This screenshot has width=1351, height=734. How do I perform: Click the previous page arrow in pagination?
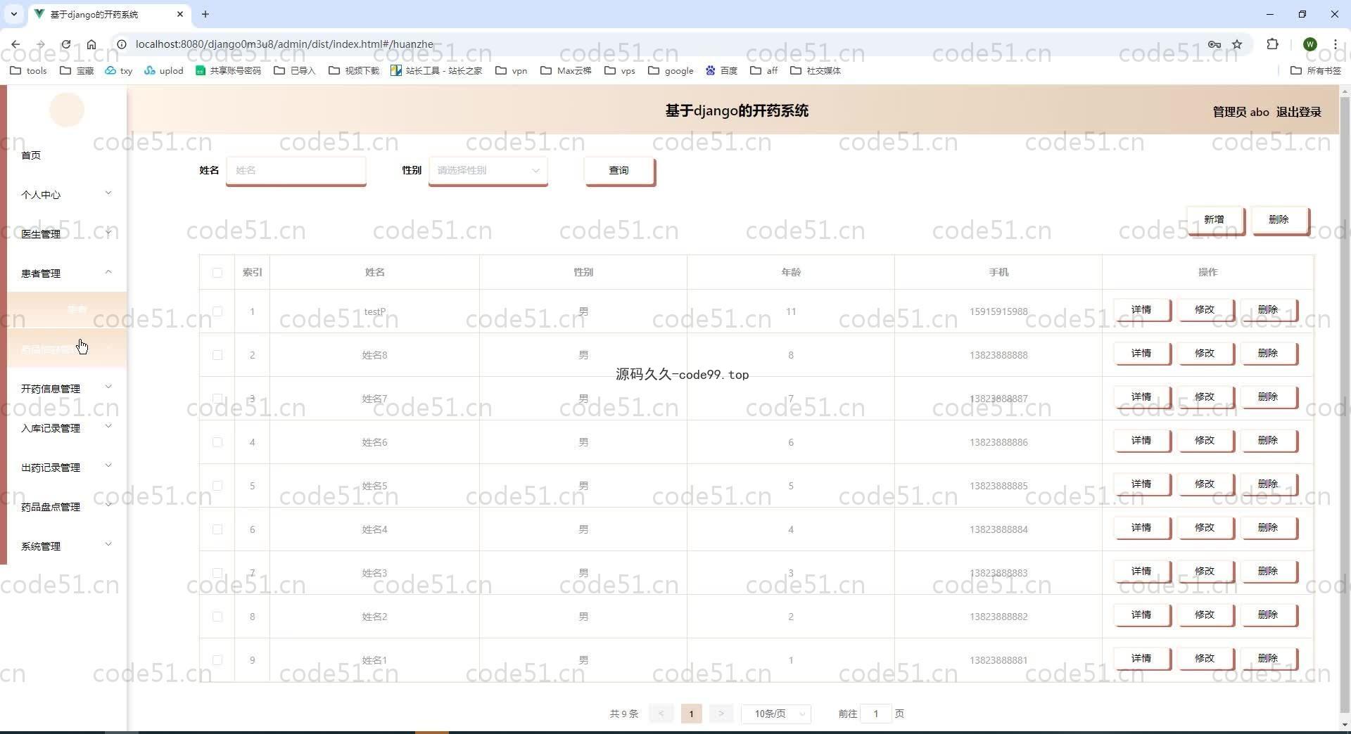661,714
